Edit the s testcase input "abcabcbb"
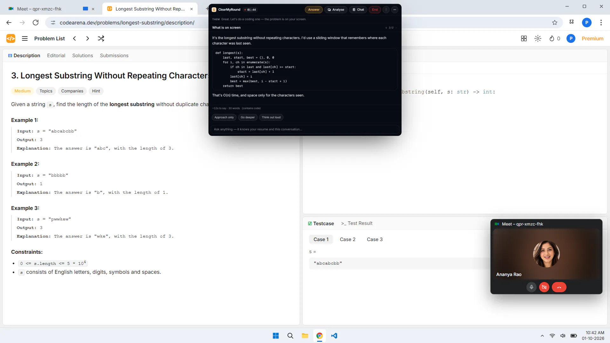The width and height of the screenshot is (610, 343). point(400,263)
